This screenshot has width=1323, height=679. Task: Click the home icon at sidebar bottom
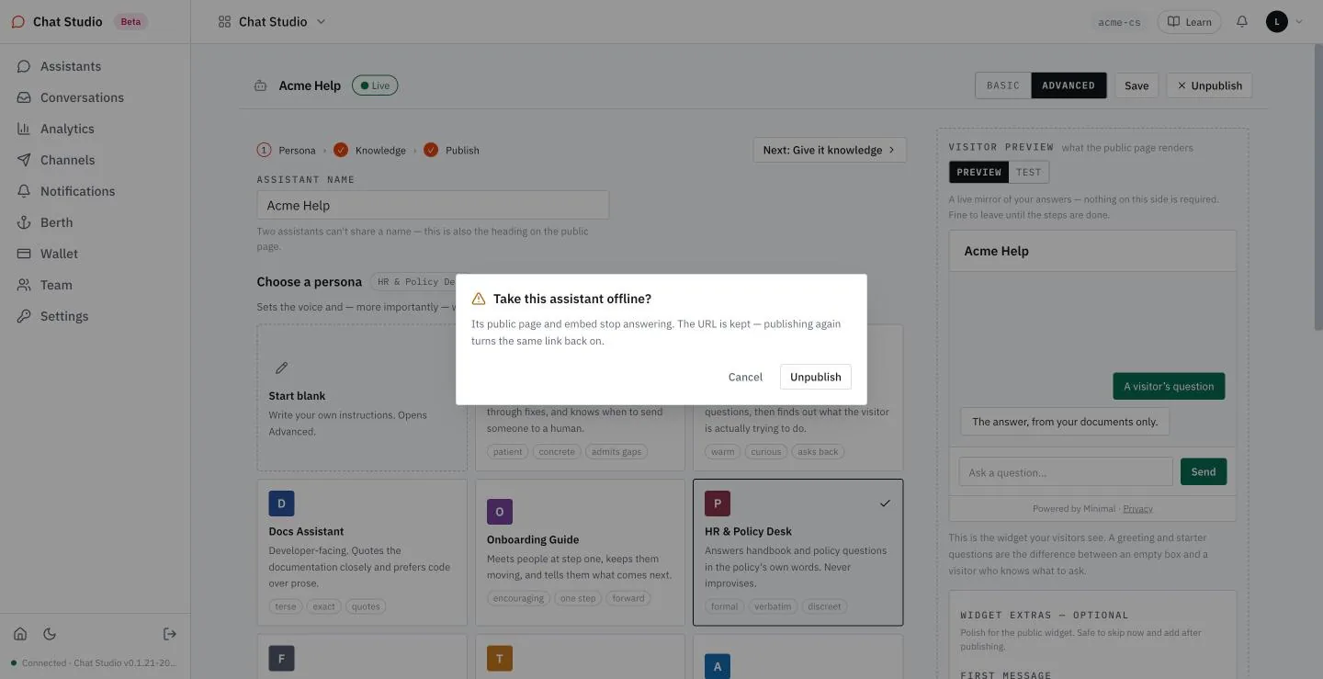tap(20, 634)
